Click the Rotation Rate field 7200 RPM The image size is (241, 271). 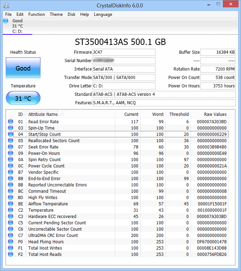tap(218, 69)
